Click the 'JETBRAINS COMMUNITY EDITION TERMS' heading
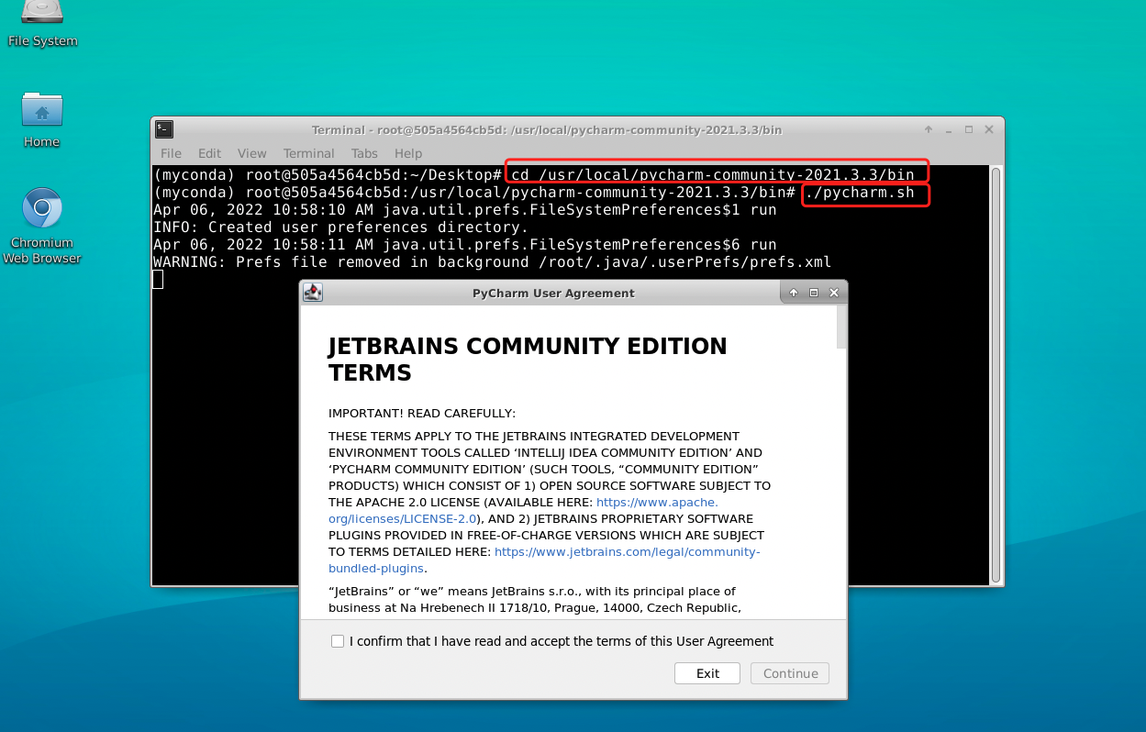Viewport: 1146px width, 732px height. click(x=528, y=360)
